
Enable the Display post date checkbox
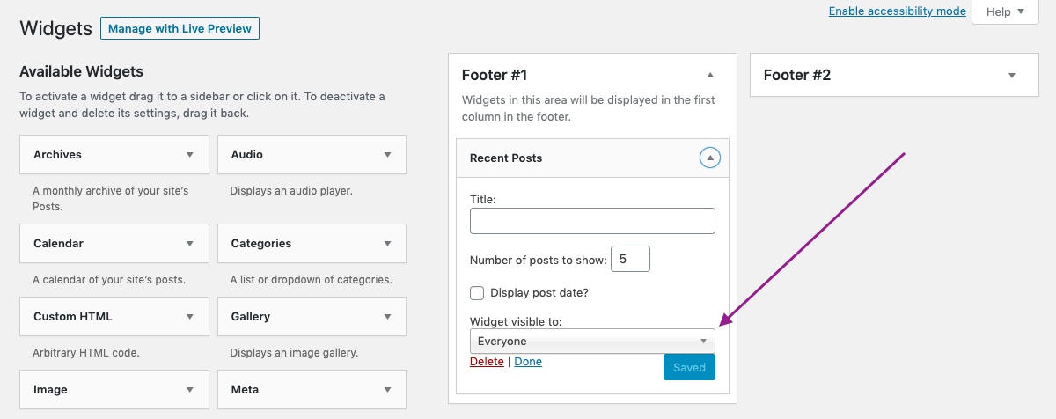477,293
